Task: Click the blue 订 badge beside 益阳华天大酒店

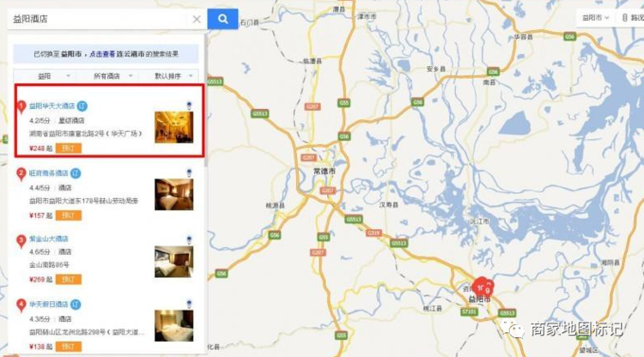Action: [82, 106]
